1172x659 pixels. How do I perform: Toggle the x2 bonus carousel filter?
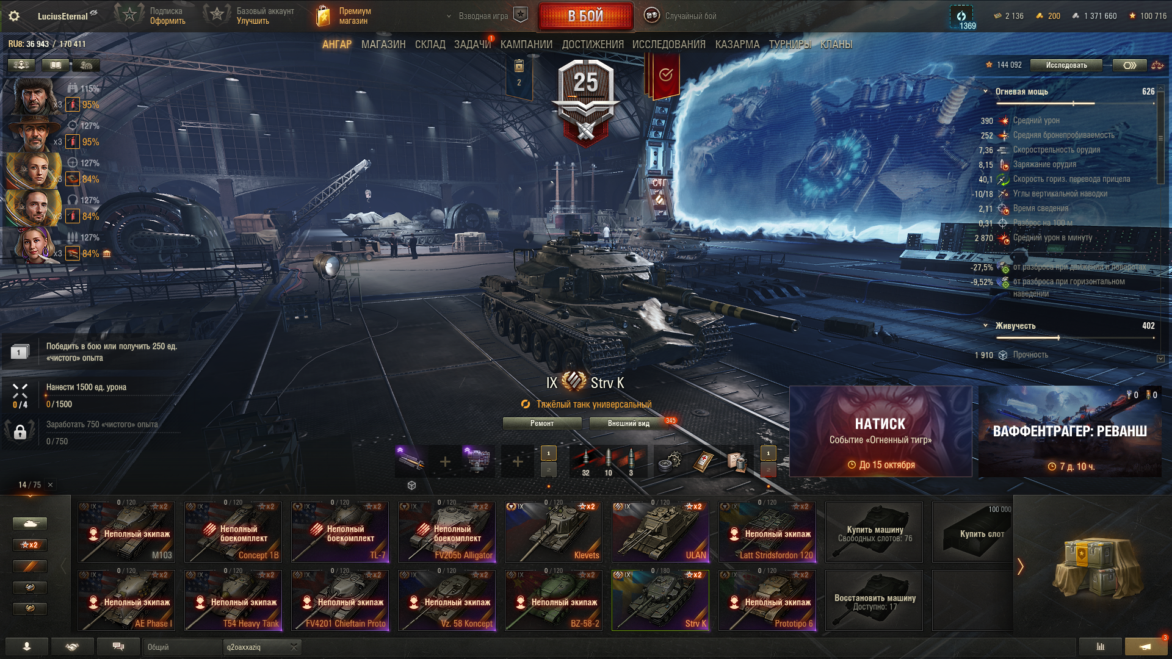pos(30,545)
